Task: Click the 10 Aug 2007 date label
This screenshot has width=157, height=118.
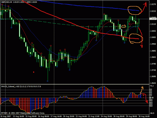Action: tap(6, 116)
